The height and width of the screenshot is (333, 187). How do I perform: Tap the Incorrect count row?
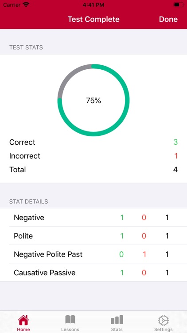pyautogui.click(x=93, y=156)
